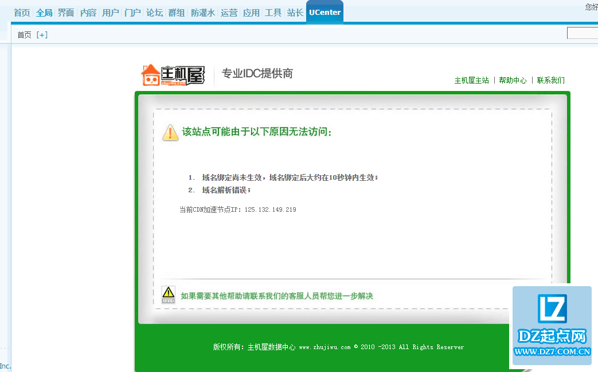Open the 全局 menu
The height and width of the screenshot is (372, 598).
click(x=44, y=13)
